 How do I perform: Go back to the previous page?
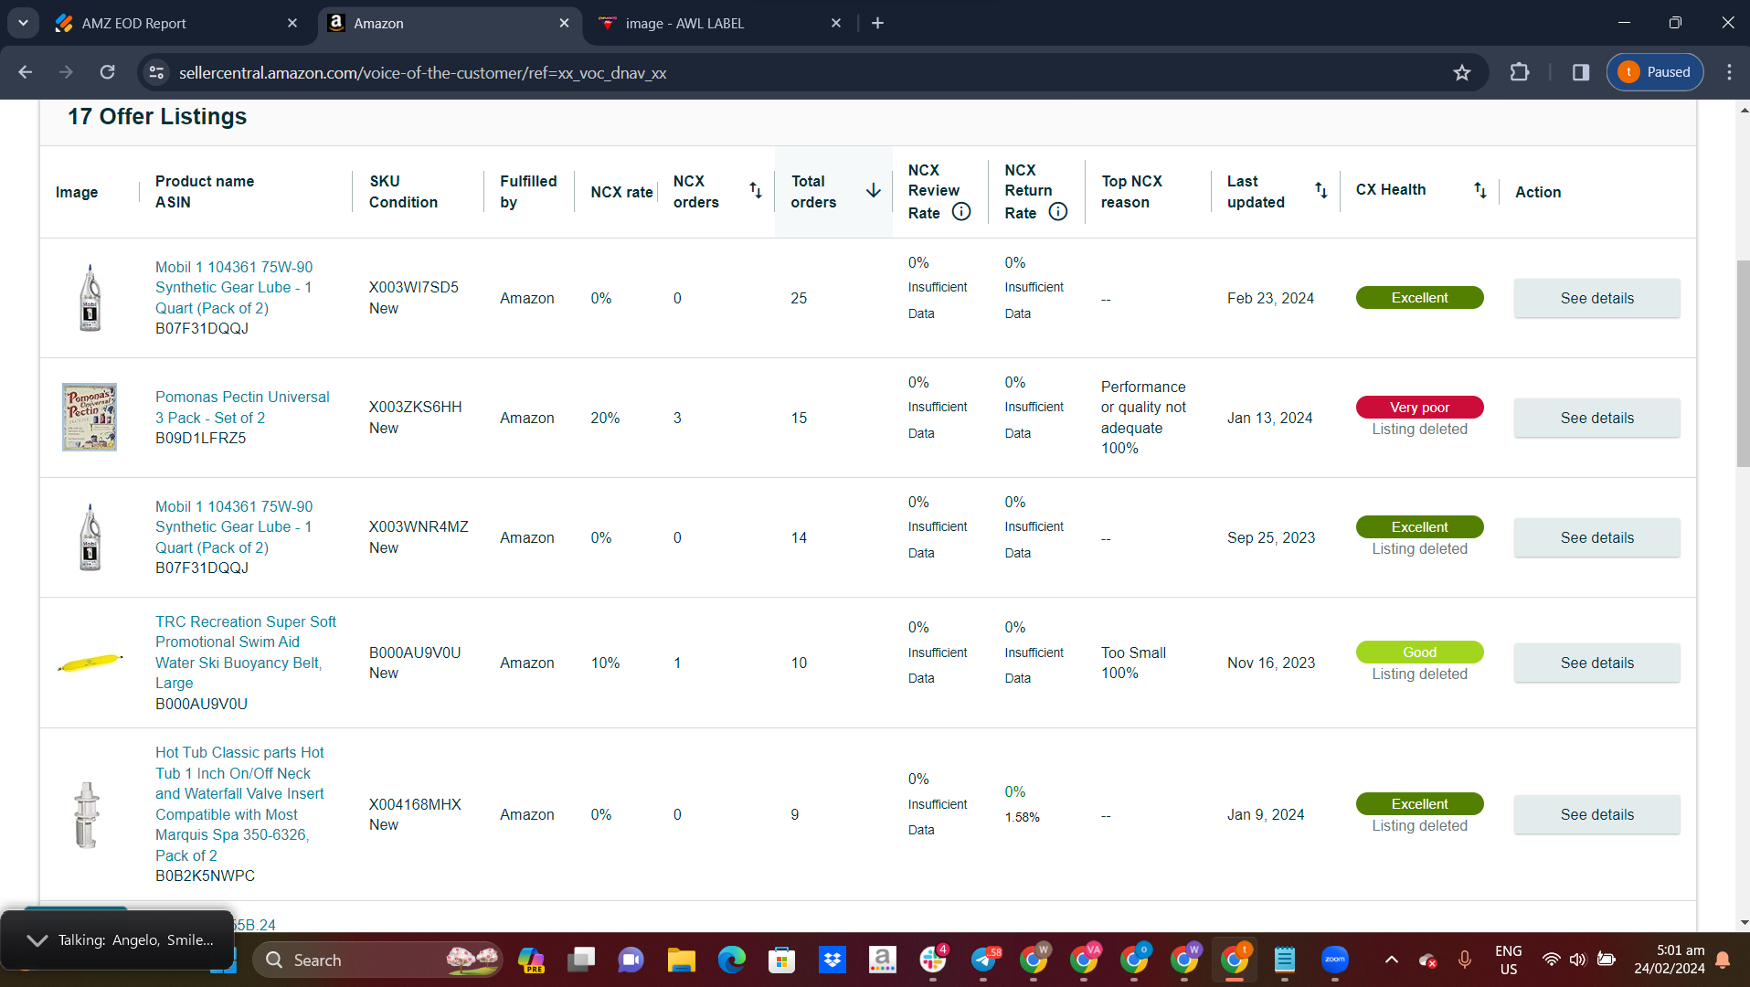click(26, 72)
